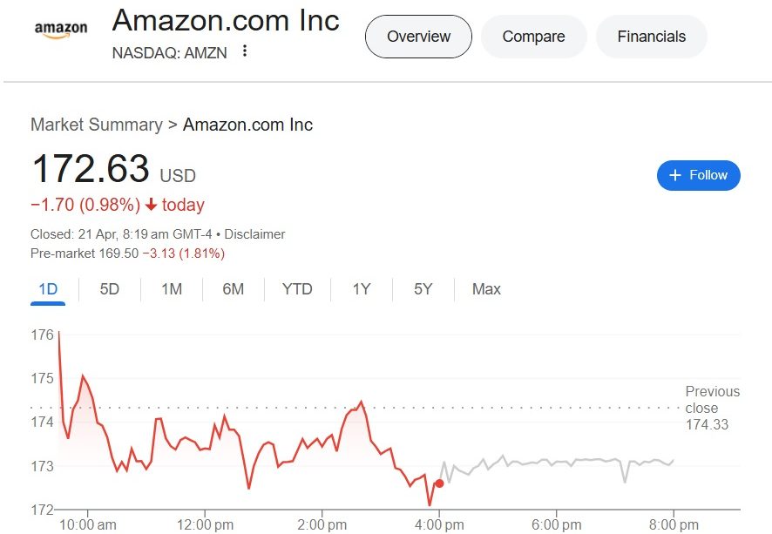The width and height of the screenshot is (772, 534).
Task: Select the 5D time range
Action: 109,289
